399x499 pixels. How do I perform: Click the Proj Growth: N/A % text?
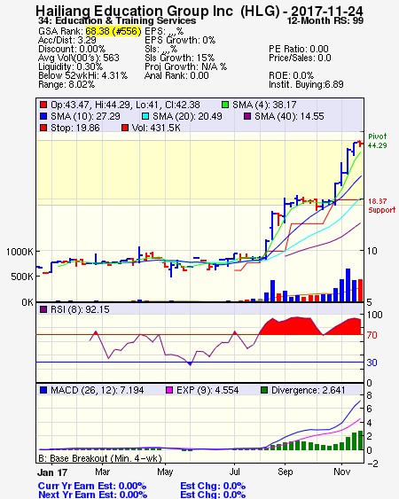(185, 66)
